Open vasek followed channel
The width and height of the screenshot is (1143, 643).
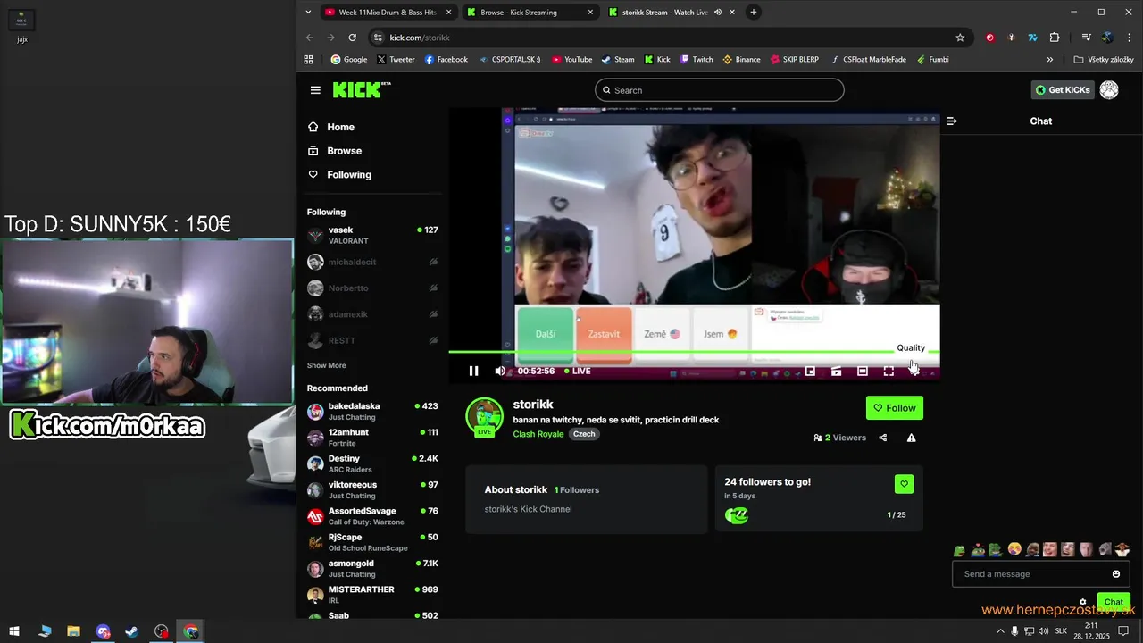(372, 236)
